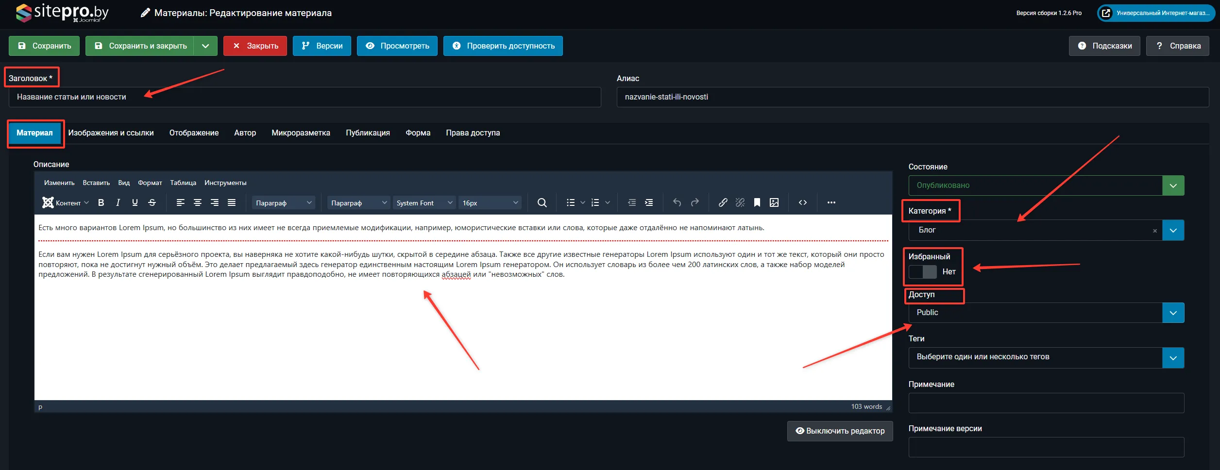Viewport: 1220px width, 470px height.
Task: Click the Сохранить button
Action: click(44, 46)
